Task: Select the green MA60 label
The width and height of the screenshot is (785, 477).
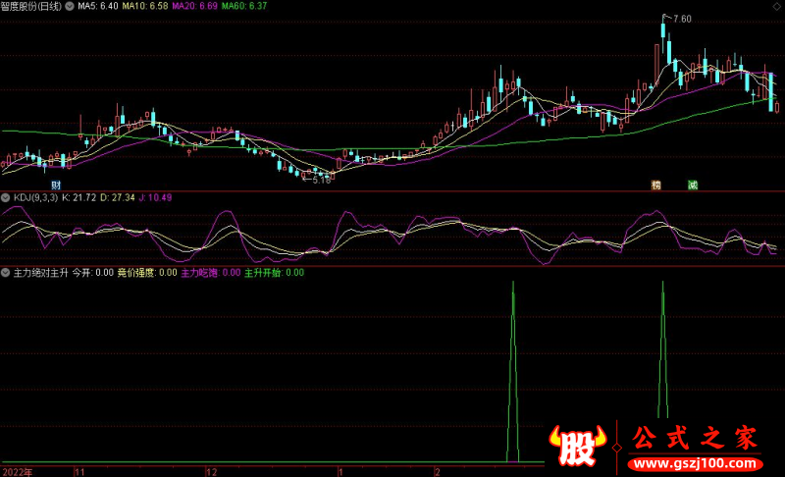Action: tap(243, 6)
